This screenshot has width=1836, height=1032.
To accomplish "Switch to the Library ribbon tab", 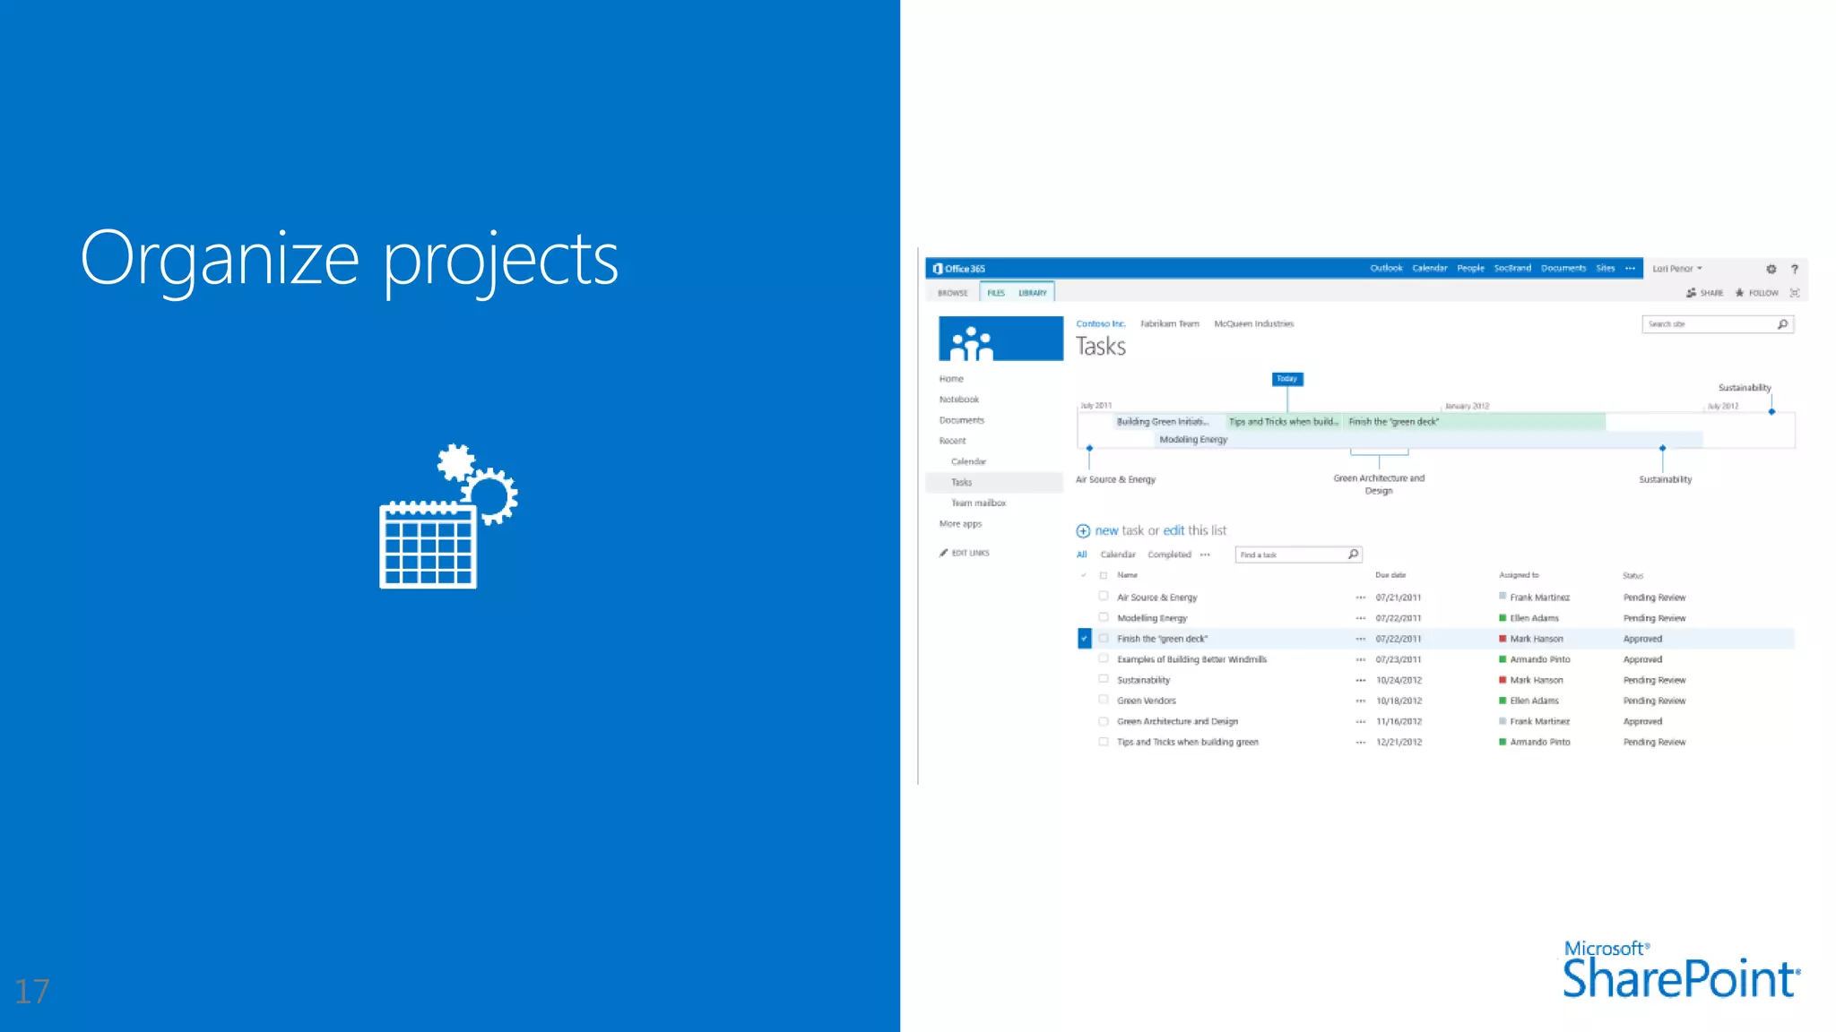I will [x=1032, y=293].
